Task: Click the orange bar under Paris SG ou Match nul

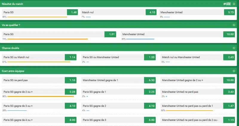Action: pyautogui.click(x=39, y=62)
